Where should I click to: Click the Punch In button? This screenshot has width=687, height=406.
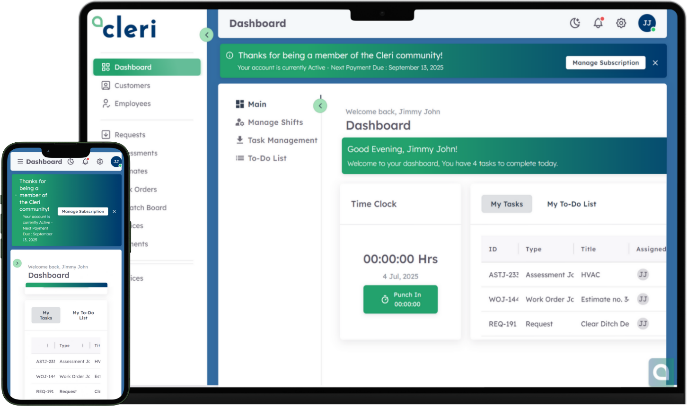coord(400,299)
